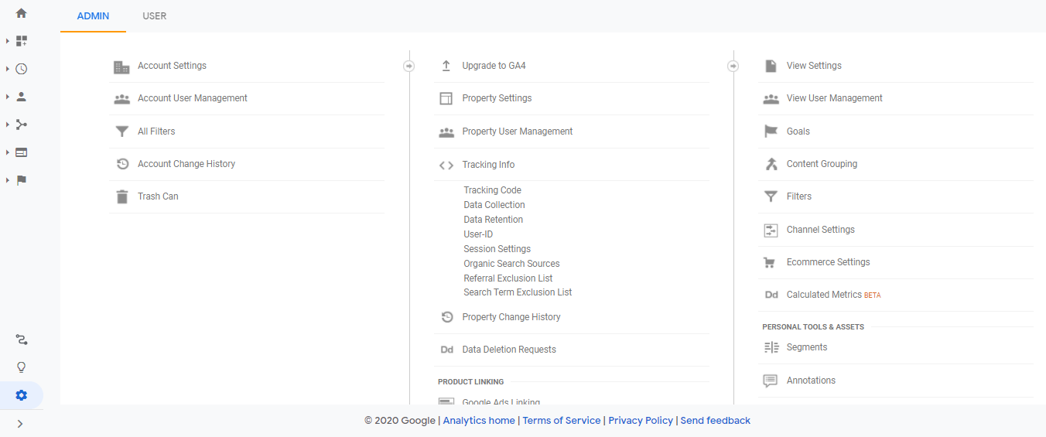The image size is (1046, 437).
Task: Click the Discover lightbulb icon
Action: [21, 367]
